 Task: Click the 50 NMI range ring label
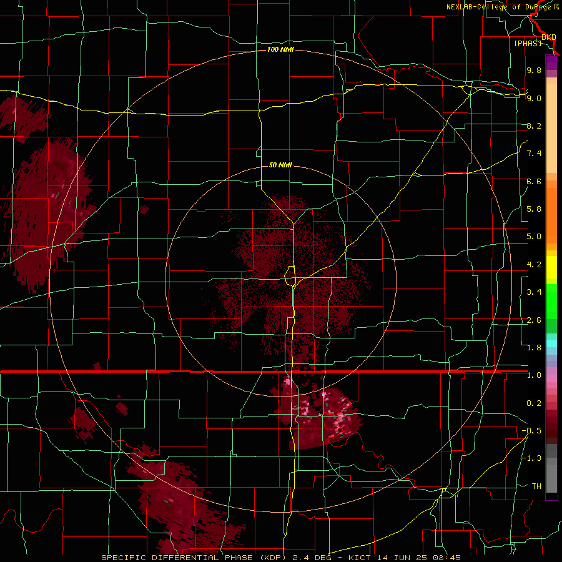(x=280, y=165)
